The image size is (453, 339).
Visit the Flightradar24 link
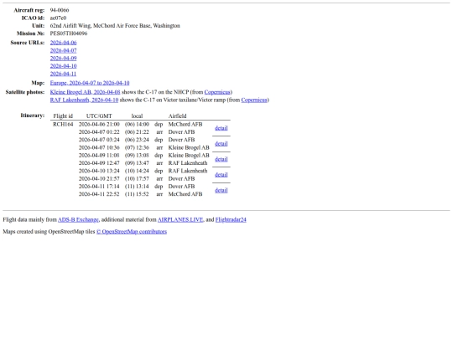(231, 219)
